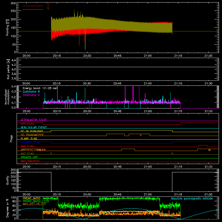Image resolution: width=222 pixels, height=222 pixels.
Task: Click 20:00 time label under Pointing plot
Action: [x=26, y=56]
